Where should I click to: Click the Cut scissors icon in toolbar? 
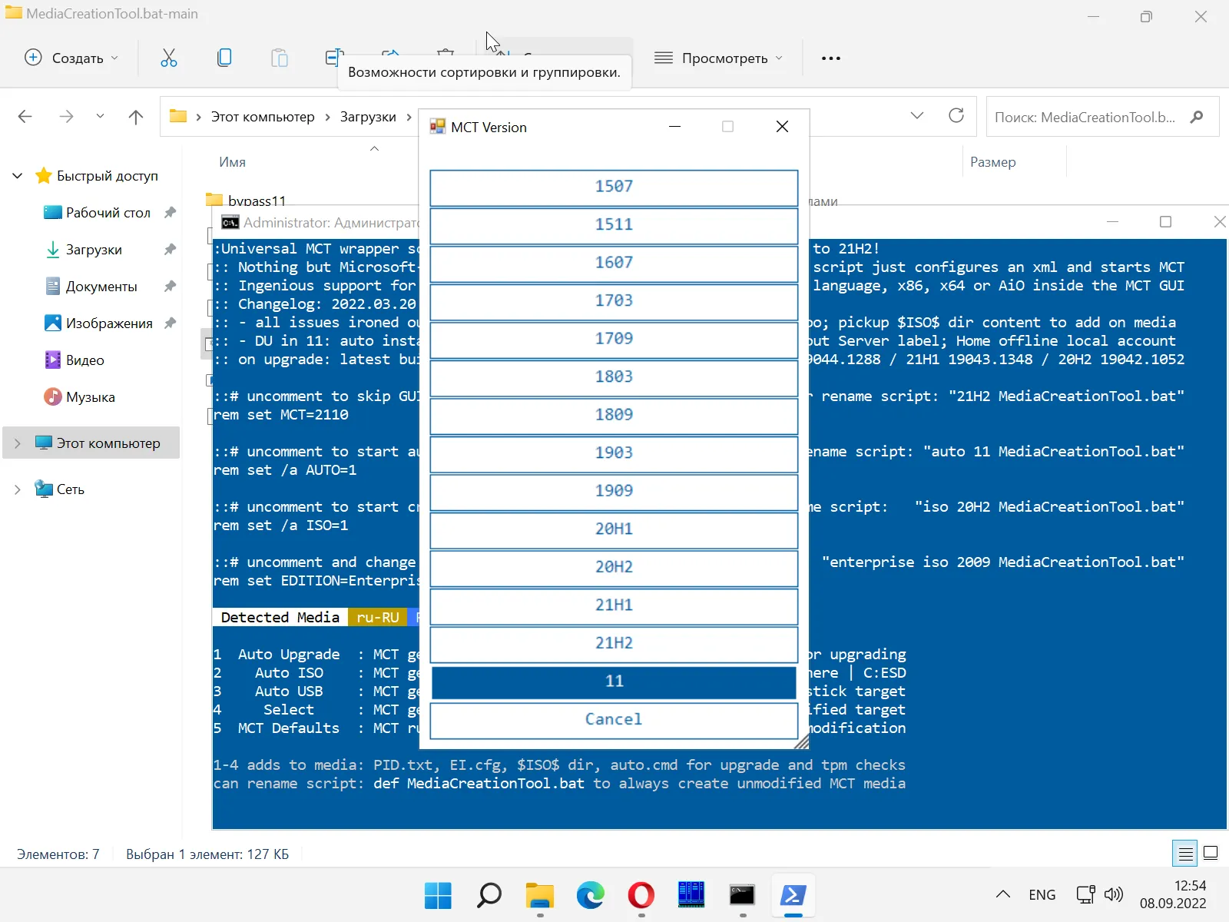(168, 58)
